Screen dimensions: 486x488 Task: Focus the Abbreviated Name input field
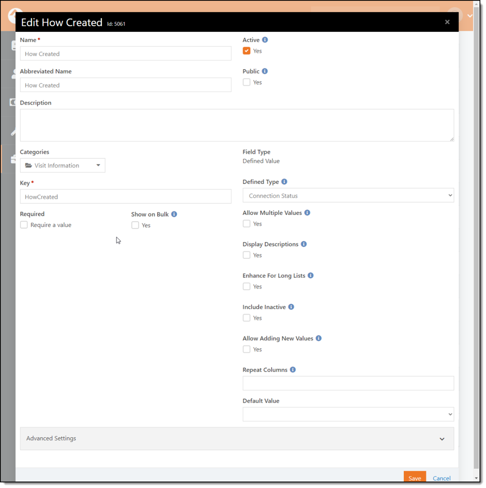(x=126, y=85)
